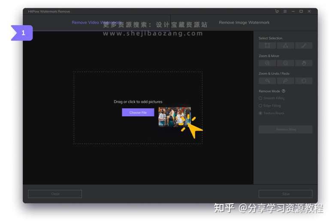
Task: Select Texture Repair remove mode
Action: click(272, 113)
